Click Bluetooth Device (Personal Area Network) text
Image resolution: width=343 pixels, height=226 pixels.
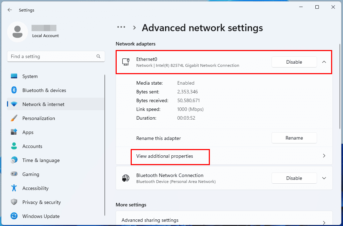(x=176, y=182)
